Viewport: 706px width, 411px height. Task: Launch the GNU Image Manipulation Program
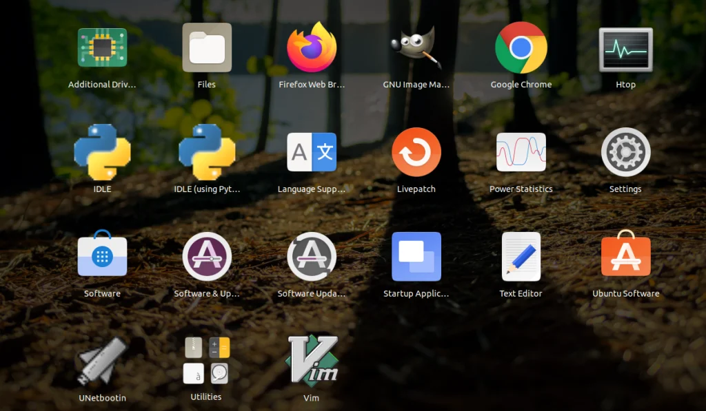416,48
